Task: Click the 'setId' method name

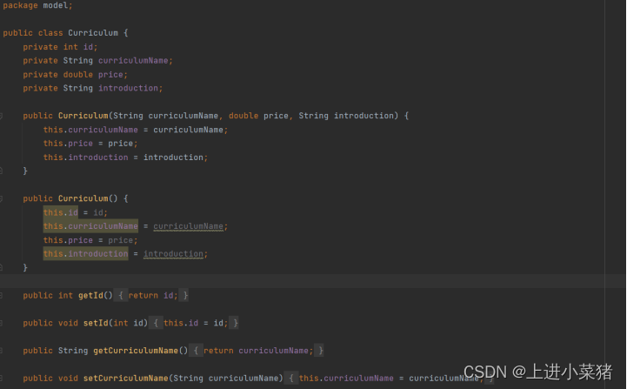Action: point(96,323)
